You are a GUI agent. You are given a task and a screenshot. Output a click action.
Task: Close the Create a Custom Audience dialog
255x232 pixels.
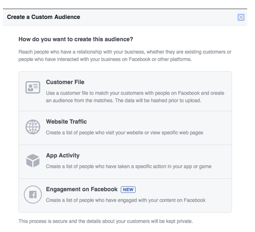click(241, 17)
